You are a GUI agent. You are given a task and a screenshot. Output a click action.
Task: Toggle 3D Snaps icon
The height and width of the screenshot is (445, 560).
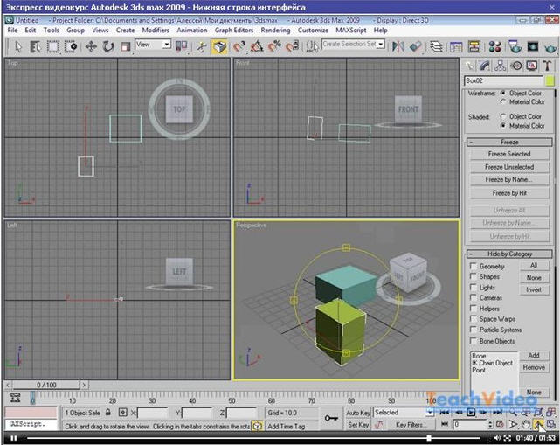coord(239,47)
